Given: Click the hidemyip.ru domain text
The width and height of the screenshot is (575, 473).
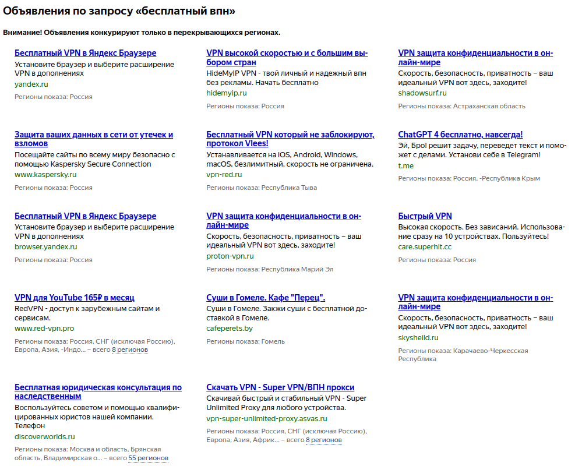Looking at the screenshot, I should tap(226, 93).
